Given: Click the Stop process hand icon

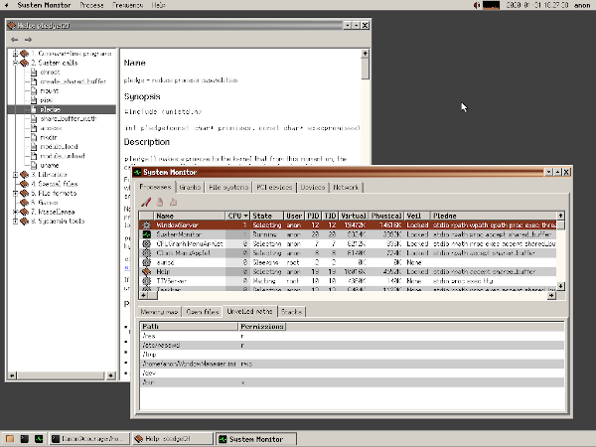Looking at the screenshot, I should coord(160,202).
